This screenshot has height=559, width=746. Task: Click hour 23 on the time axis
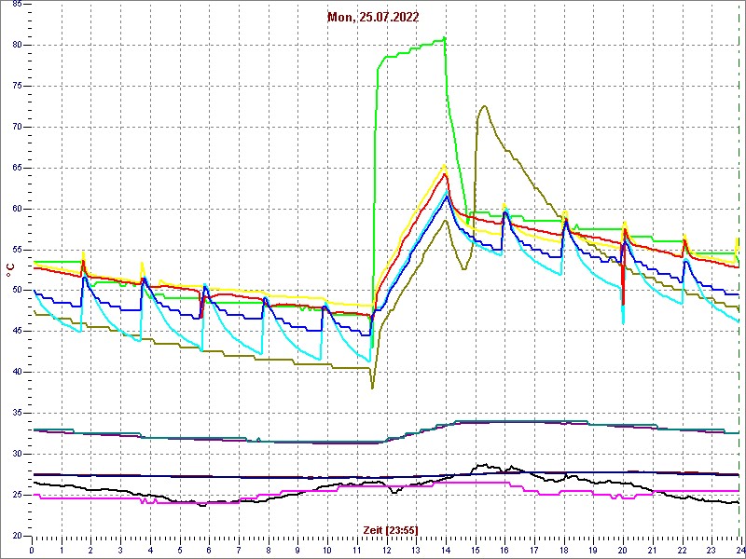(711, 550)
